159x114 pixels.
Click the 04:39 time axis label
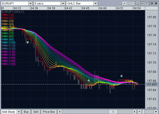click(51, 8)
